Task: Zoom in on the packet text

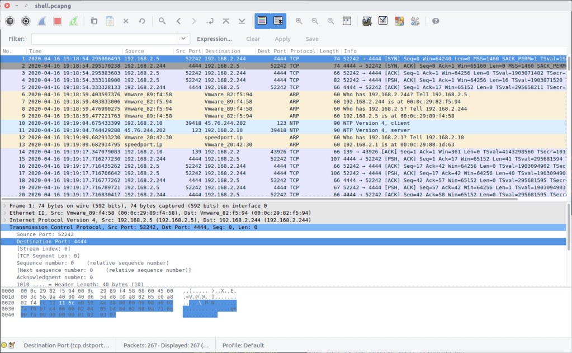Action: 299,21
